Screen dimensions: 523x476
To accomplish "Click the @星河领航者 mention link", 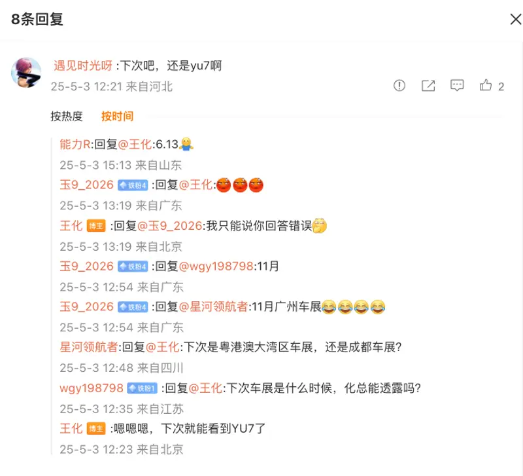I will (x=214, y=306).
